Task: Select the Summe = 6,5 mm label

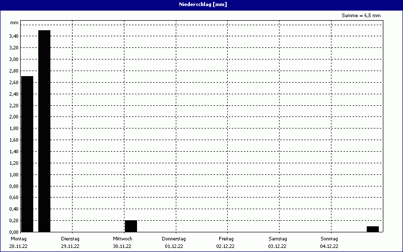Action: 361,16
